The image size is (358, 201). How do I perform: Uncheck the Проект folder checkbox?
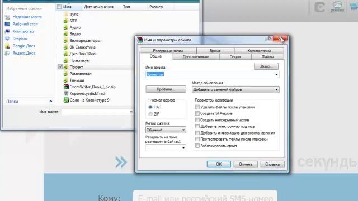(60, 67)
